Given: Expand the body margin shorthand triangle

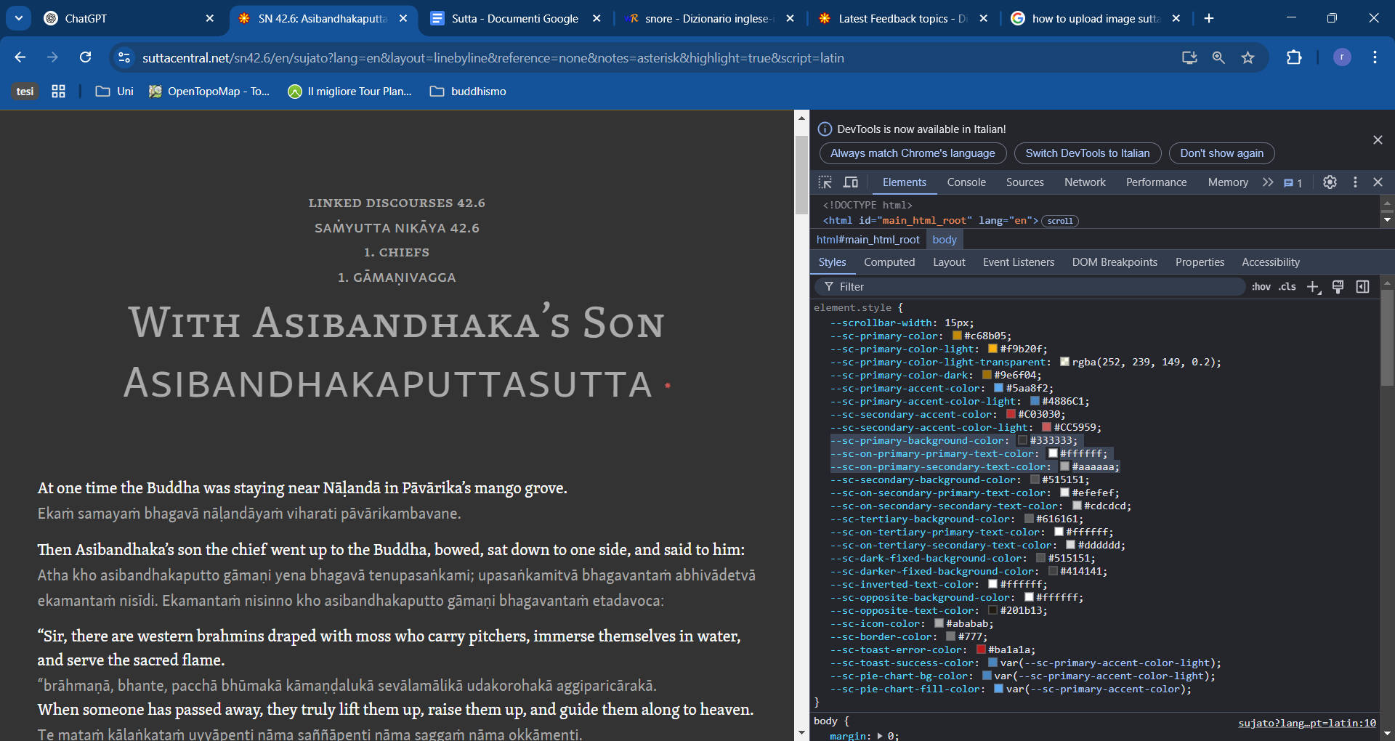Looking at the screenshot, I should click(880, 735).
